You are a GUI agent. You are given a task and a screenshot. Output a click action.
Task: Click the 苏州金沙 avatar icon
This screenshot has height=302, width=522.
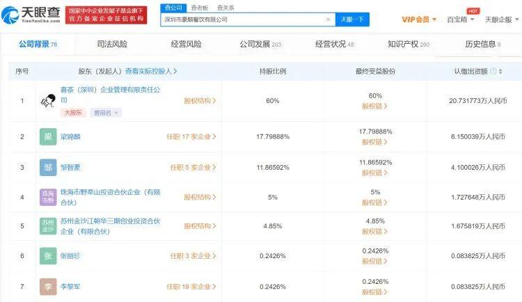(48, 226)
